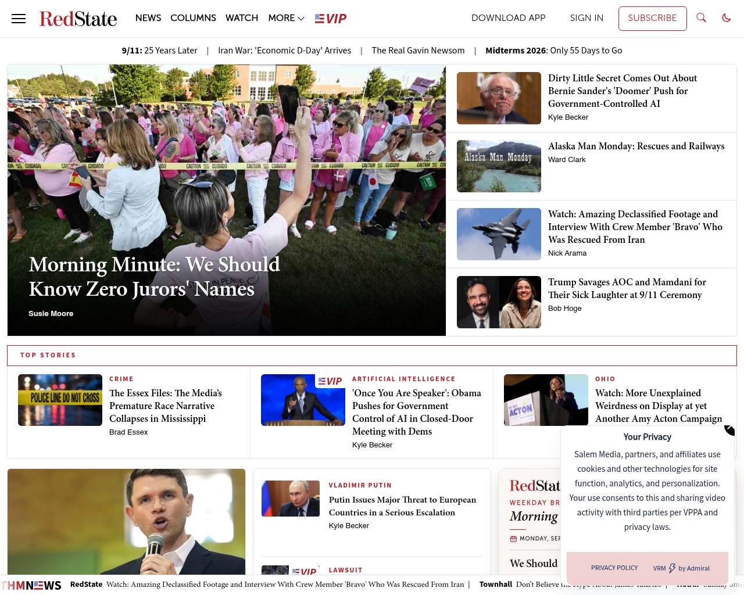Open VIP-badged Obama article thumbnail
The width and height of the screenshot is (744, 595).
pyautogui.click(x=303, y=400)
